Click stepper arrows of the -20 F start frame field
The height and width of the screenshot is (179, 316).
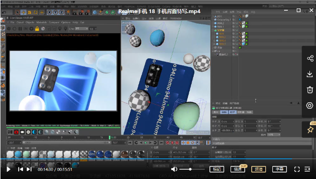pos(20,143)
